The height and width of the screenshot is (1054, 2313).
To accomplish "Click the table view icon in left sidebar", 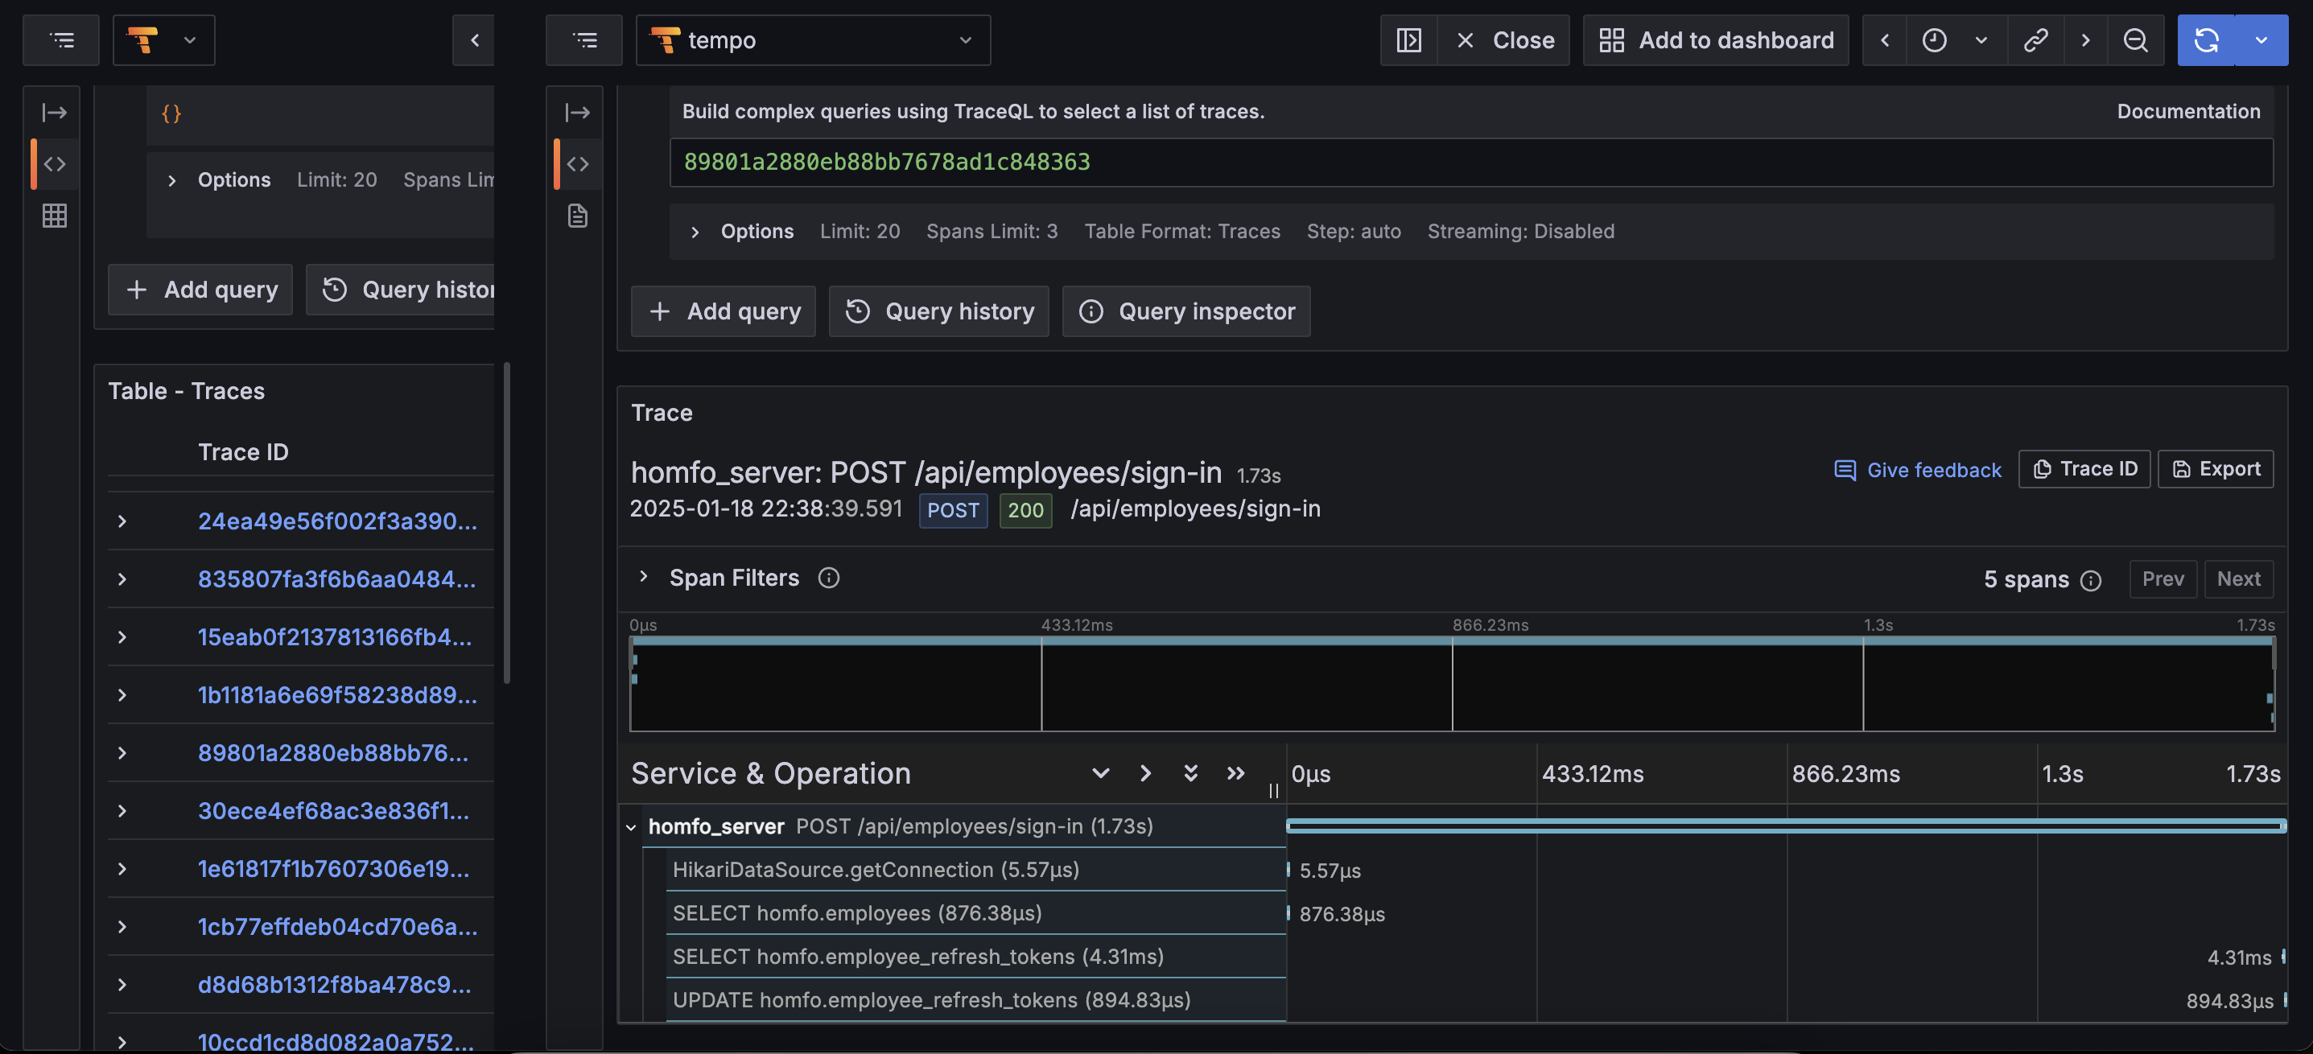I will (55, 216).
